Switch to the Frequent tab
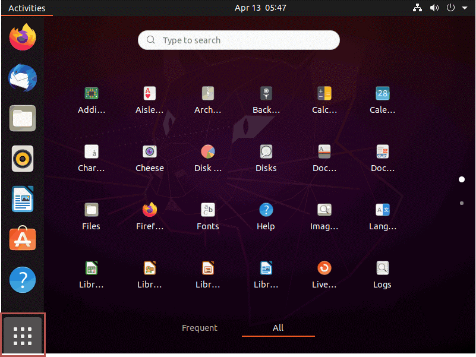 click(x=200, y=328)
